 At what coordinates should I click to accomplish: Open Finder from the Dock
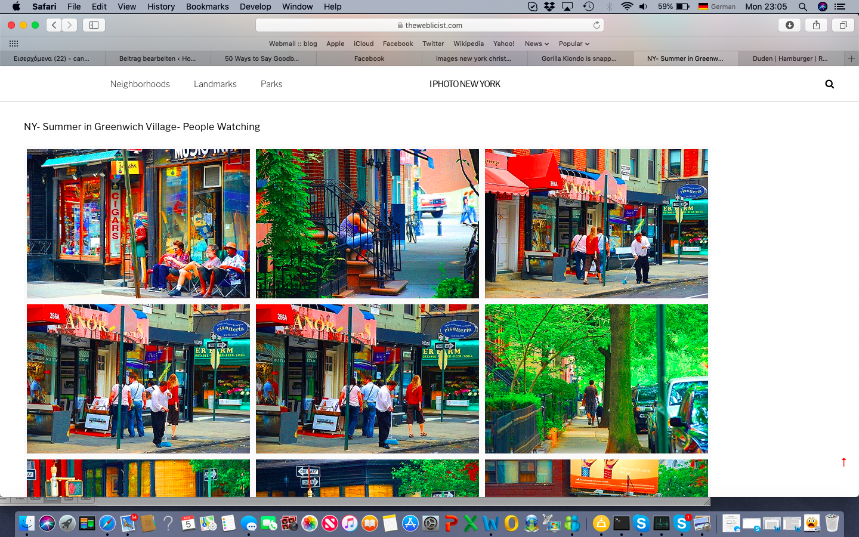[x=27, y=523]
